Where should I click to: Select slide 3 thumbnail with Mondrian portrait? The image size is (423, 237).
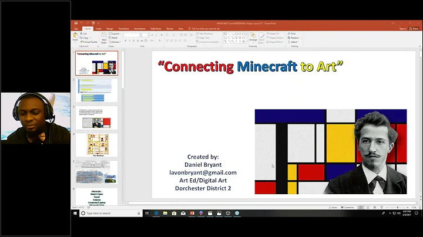click(x=96, y=118)
